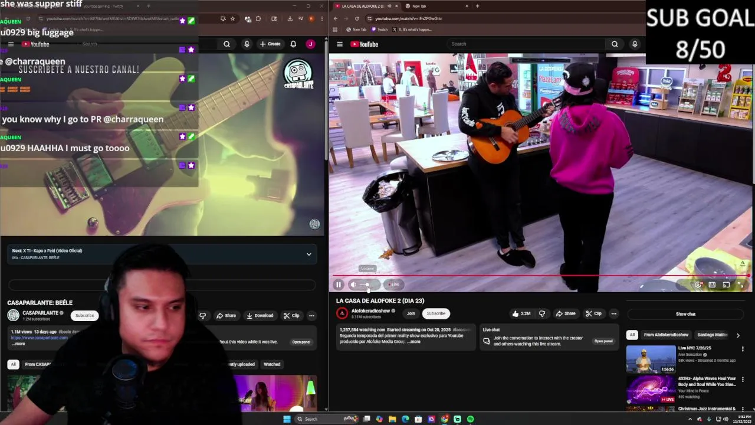Dislike the Alofoke live stream
The height and width of the screenshot is (425, 755).
tap(542, 313)
